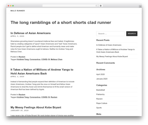Open sidebar recent post 'In Defense of Asian Americans'
Screen dimensions: 148x125
[109, 45]
